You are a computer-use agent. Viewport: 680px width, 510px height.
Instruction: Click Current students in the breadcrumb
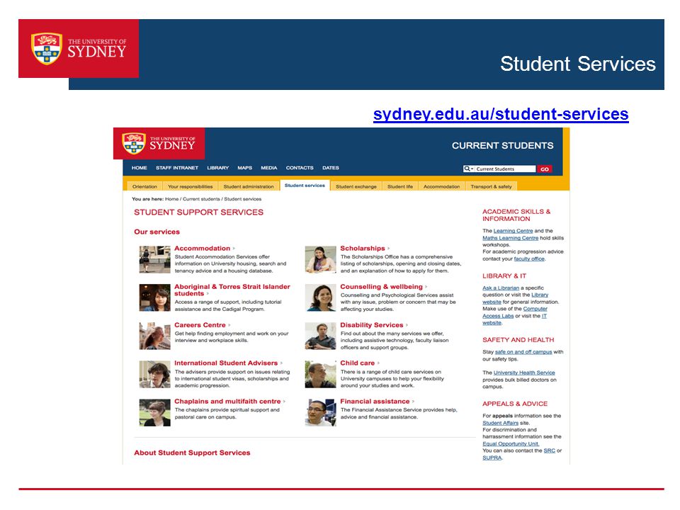201,199
